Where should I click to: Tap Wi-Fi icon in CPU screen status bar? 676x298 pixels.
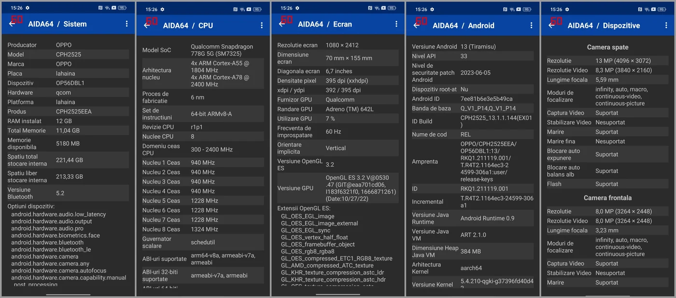(x=242, y=9)
